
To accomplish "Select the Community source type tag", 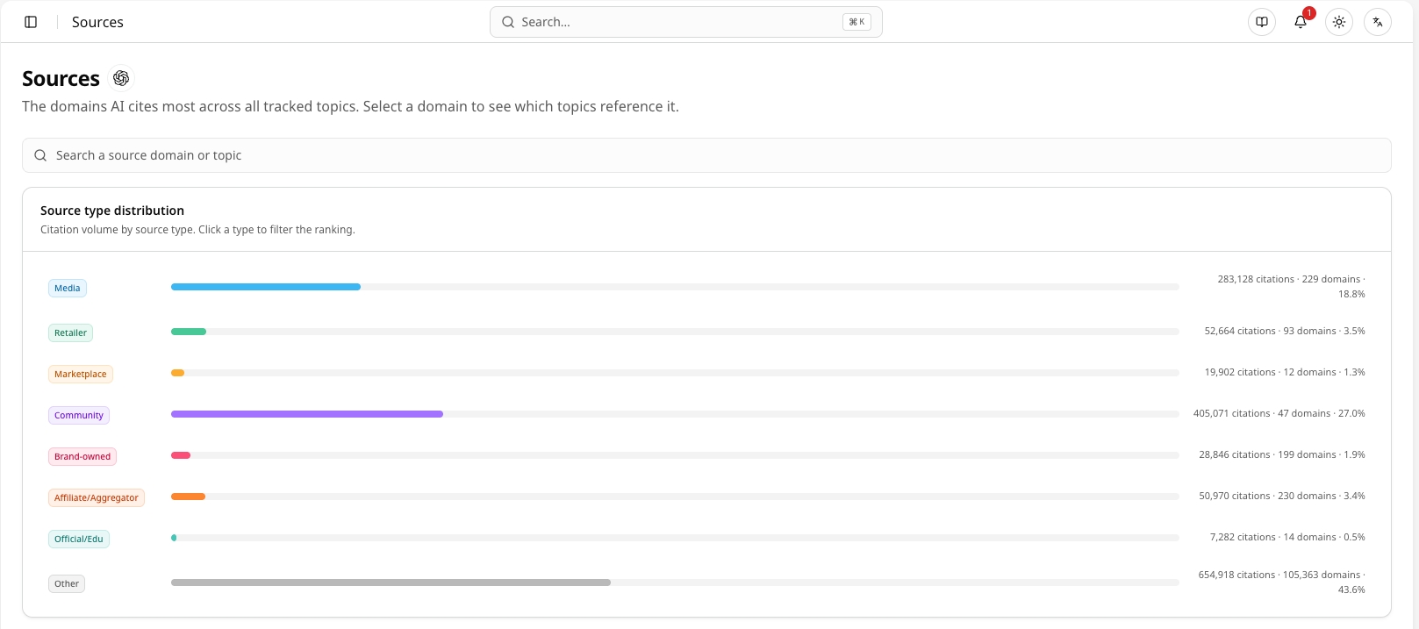I will 79,415.
